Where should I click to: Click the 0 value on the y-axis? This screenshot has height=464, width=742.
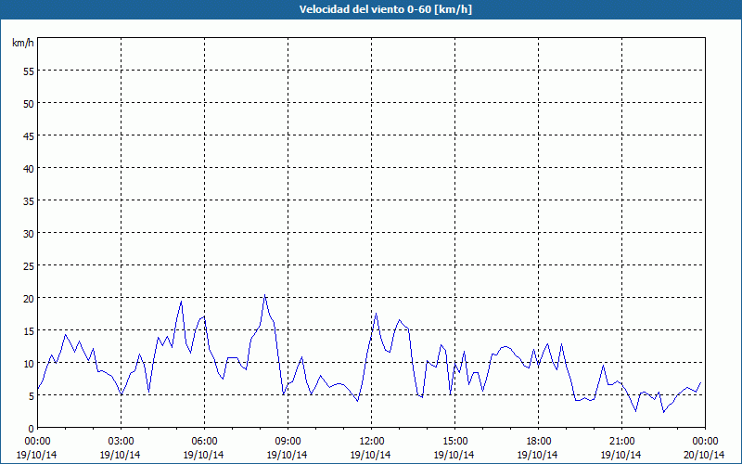32,429
